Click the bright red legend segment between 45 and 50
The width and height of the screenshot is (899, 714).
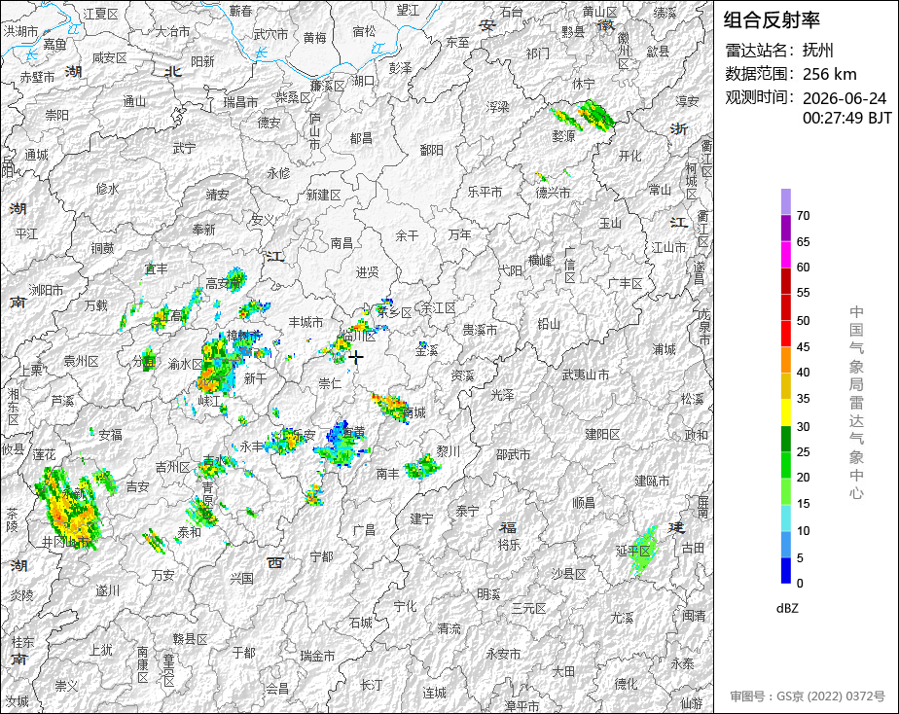[x=785, y=334]
